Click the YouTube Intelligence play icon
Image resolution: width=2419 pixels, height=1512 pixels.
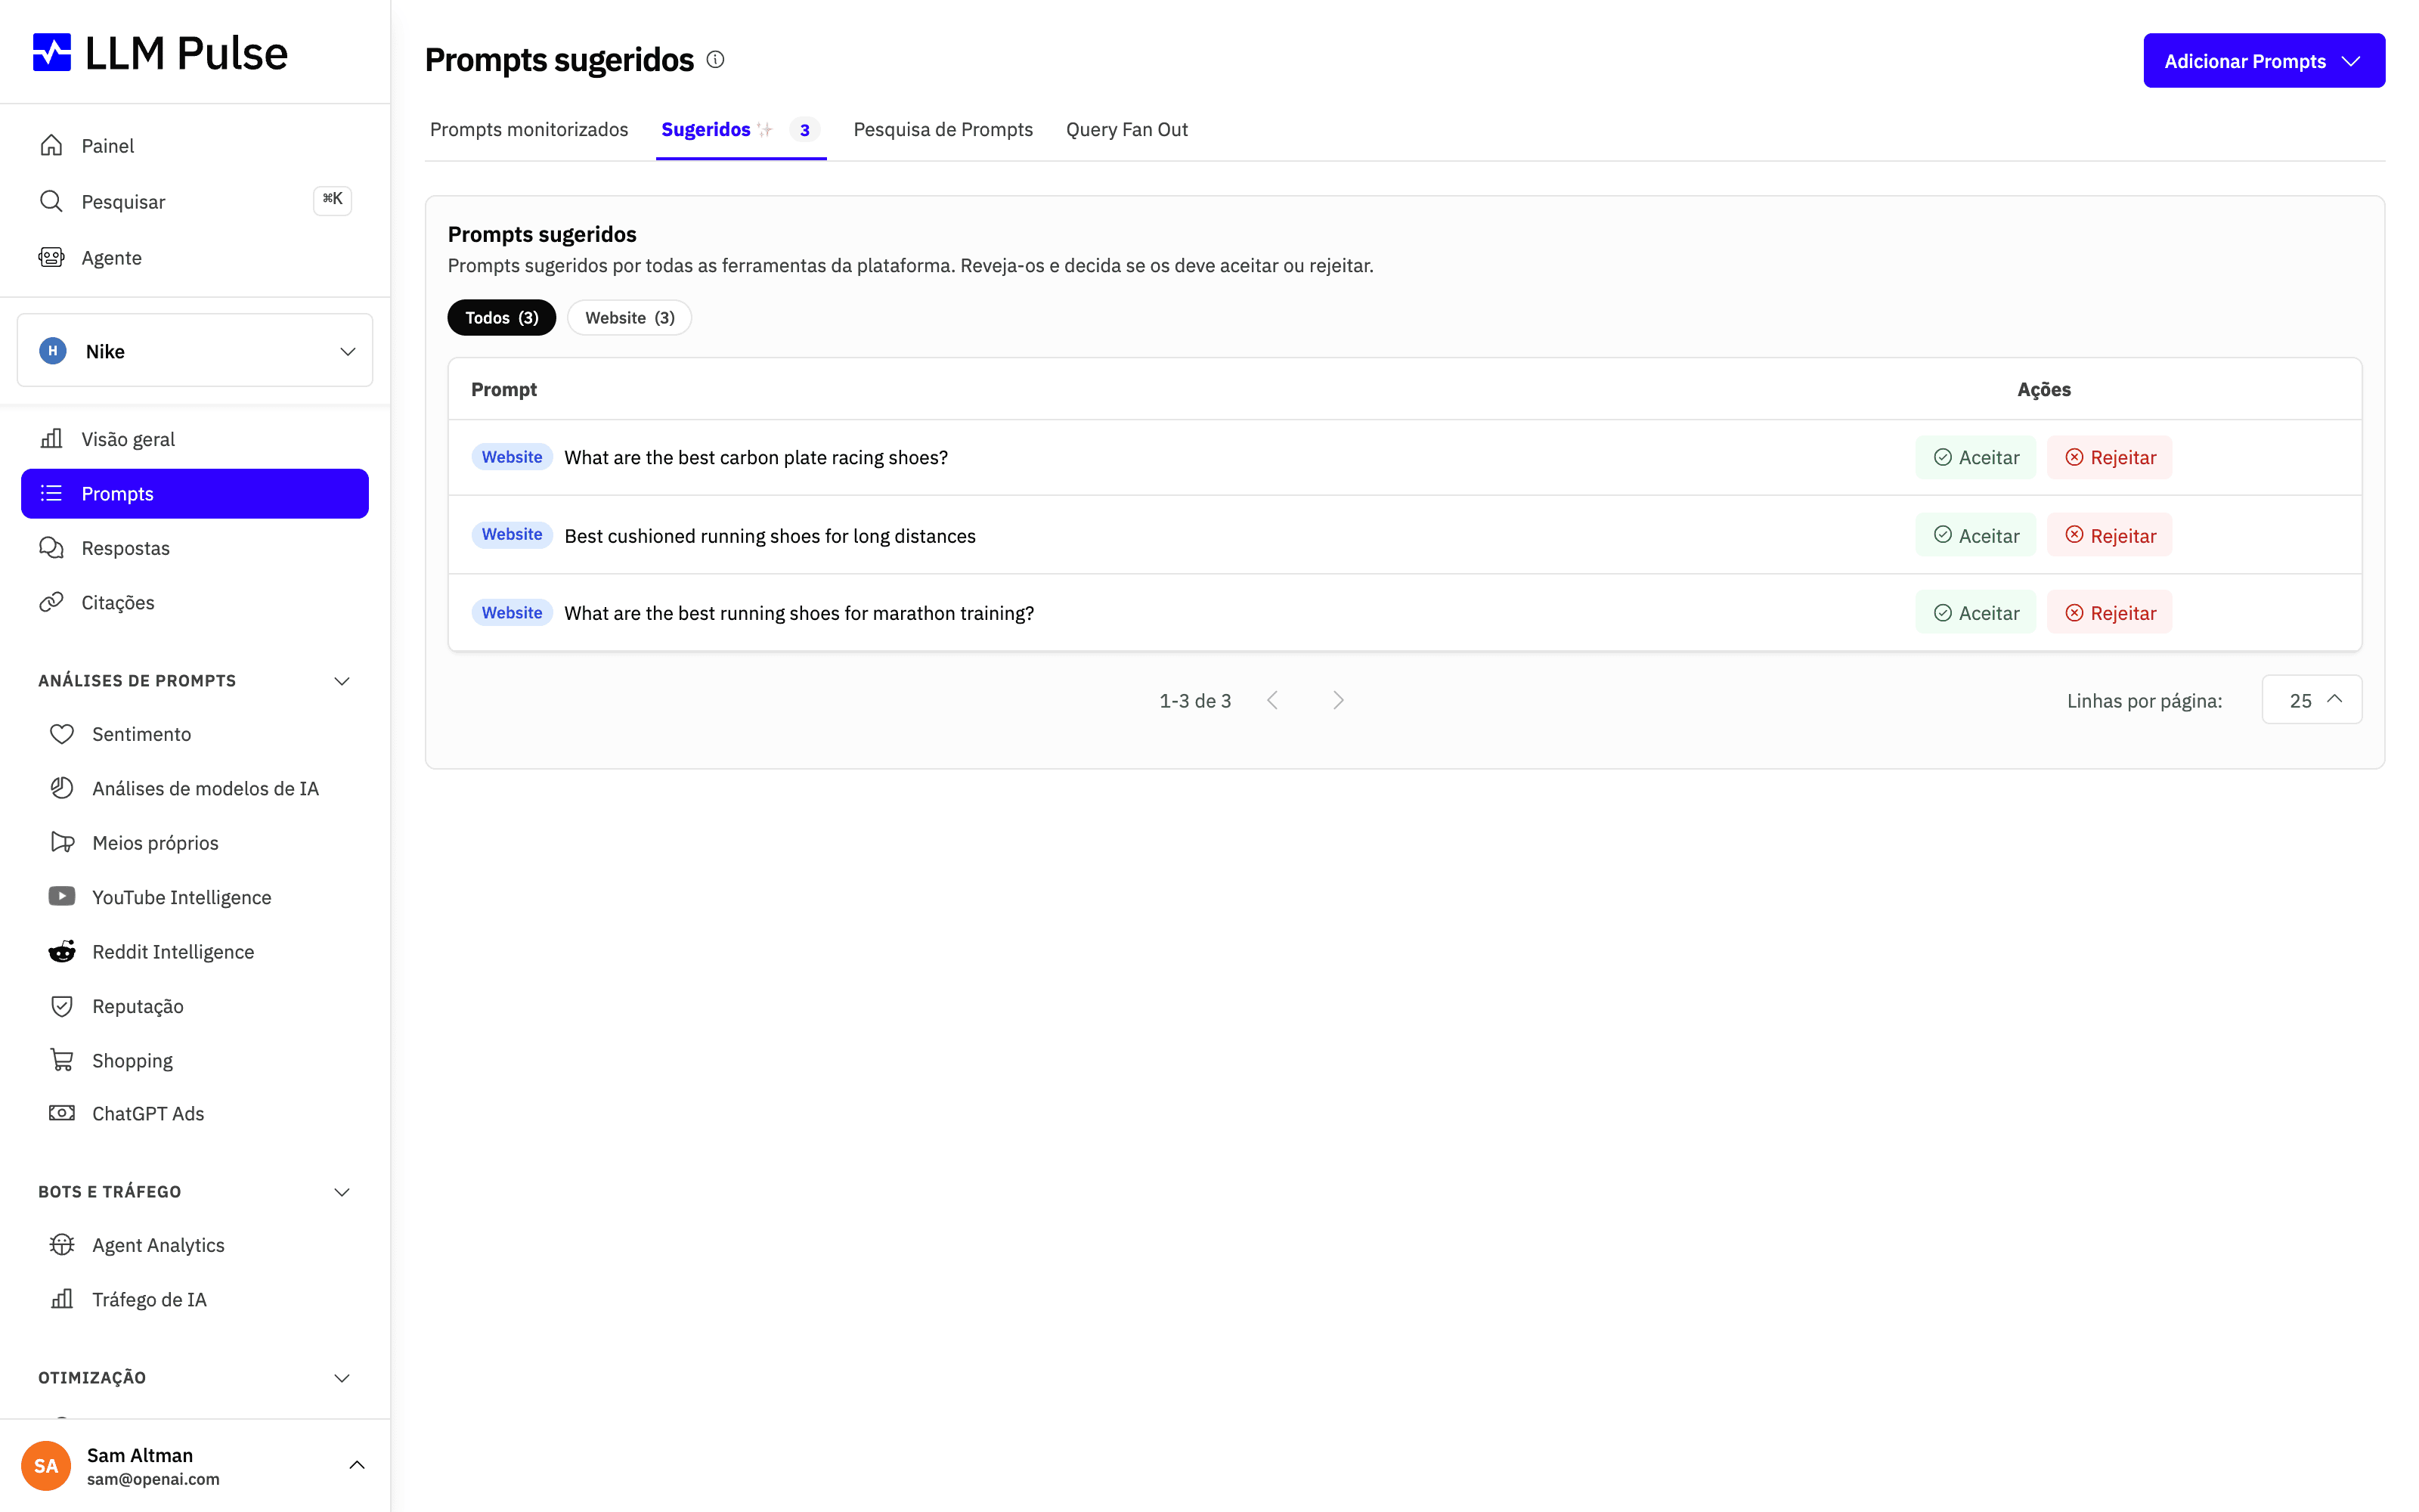click(62, 897)
